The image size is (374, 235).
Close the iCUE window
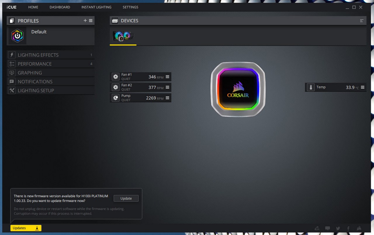coord(361,7)
